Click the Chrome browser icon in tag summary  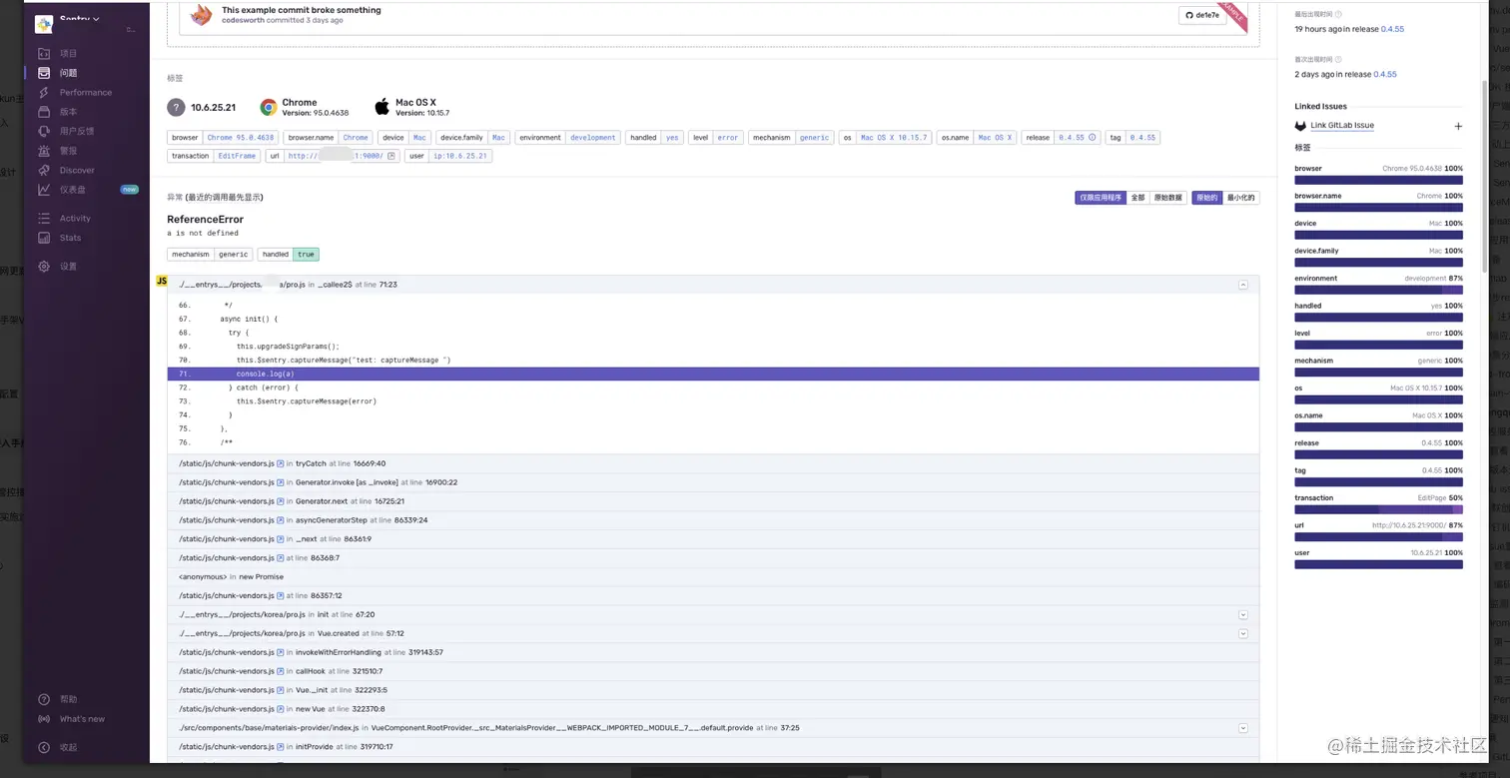pos(269,107)
